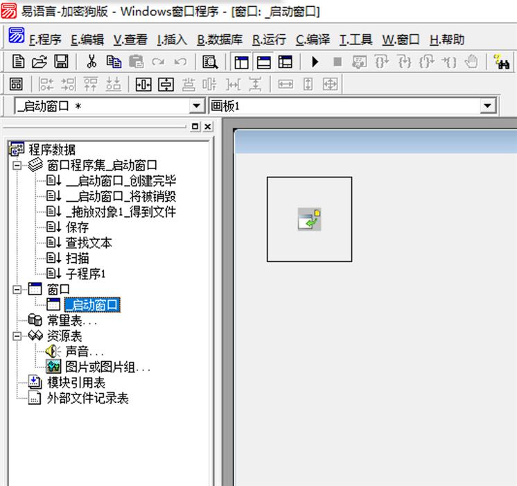Click the same width and height icon
The image size is (517, 486).
330,85
